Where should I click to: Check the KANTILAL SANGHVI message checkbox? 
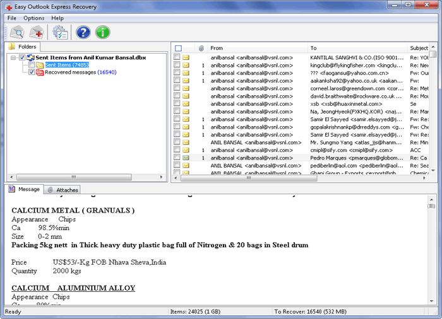click(x=177, y=57)
